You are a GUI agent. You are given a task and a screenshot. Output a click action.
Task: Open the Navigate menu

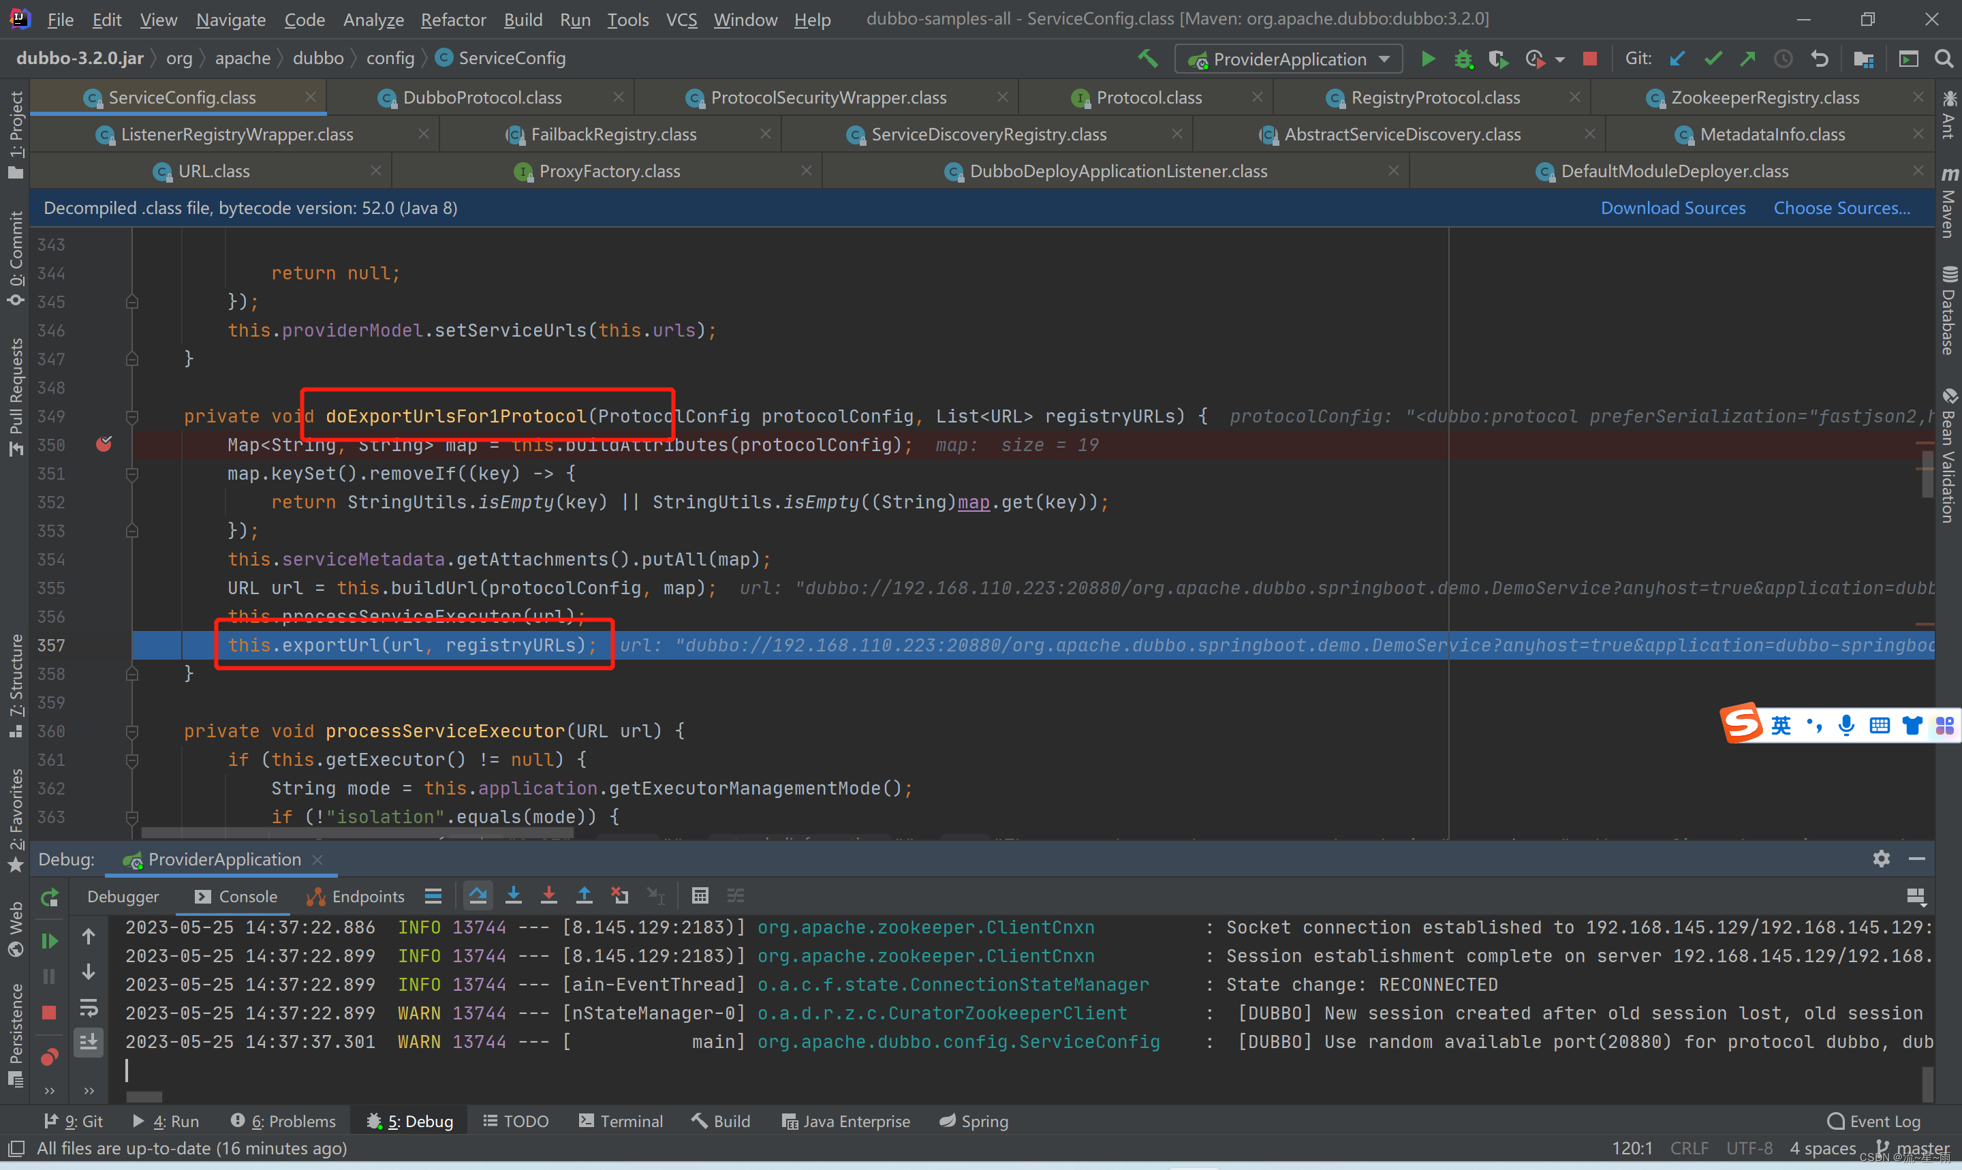[230, 19]
